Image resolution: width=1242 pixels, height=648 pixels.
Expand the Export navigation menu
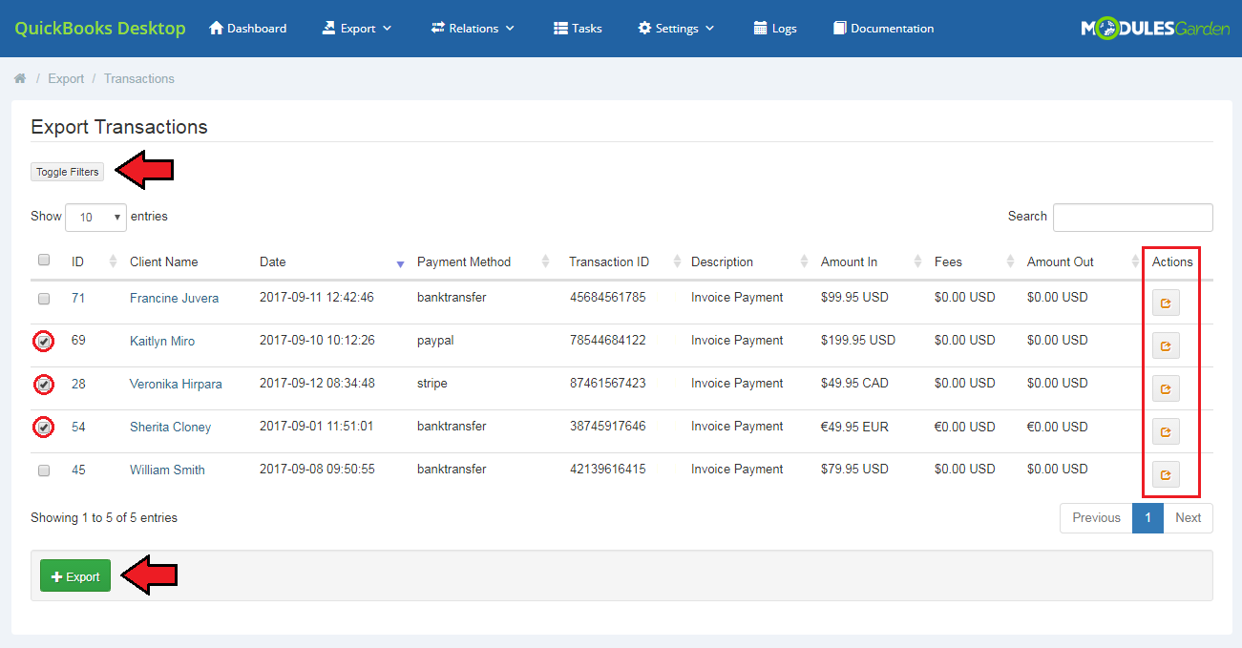pos(357,29)
